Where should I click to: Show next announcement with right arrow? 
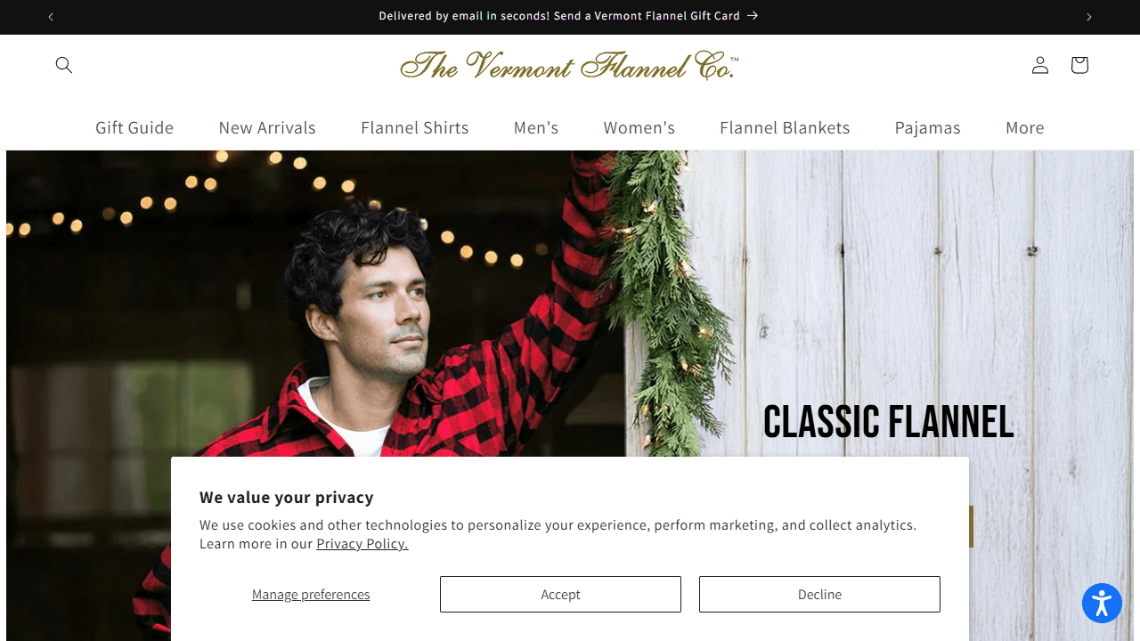point(1088,17)
